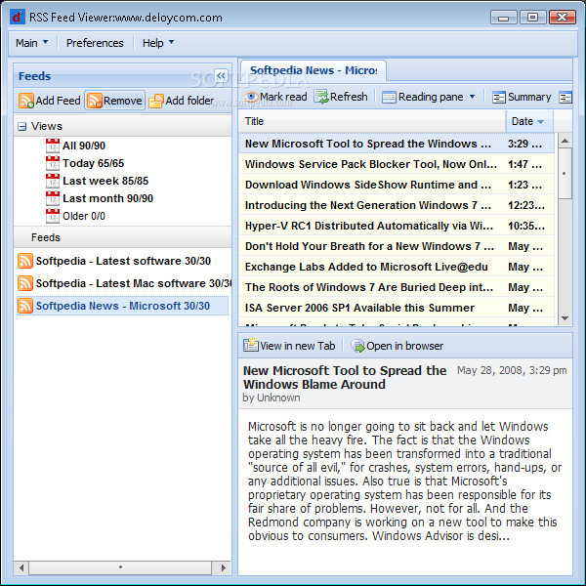This screenshot has width=586, height=586.
Task: Select the Softpedia News - Micro tab
Action: click(314, 70)
